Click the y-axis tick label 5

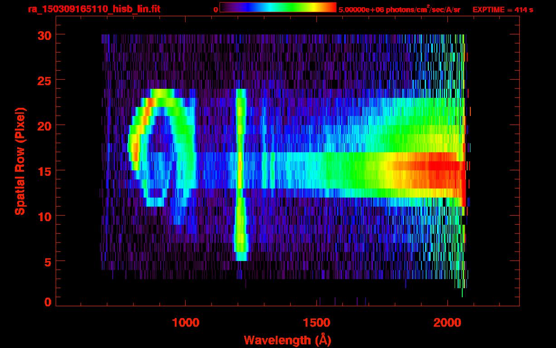coord(48,261)
